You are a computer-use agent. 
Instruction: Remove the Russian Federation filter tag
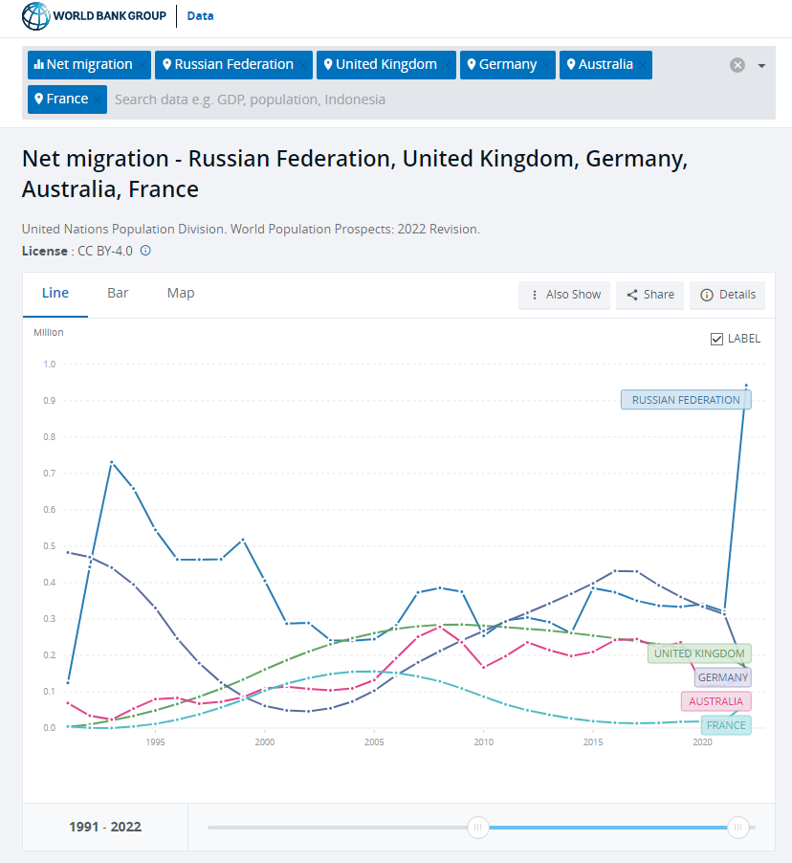(304, 65)
